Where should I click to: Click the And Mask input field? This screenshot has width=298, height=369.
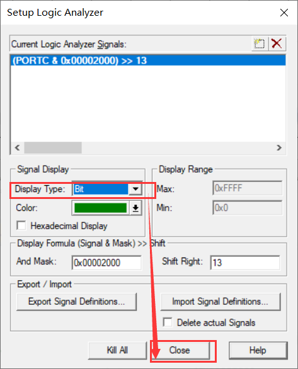click(x=106, y=263)
